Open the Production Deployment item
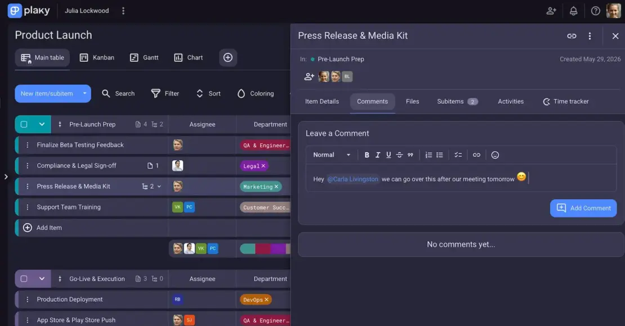Viewport: 625px width, 326px height. 70,300
